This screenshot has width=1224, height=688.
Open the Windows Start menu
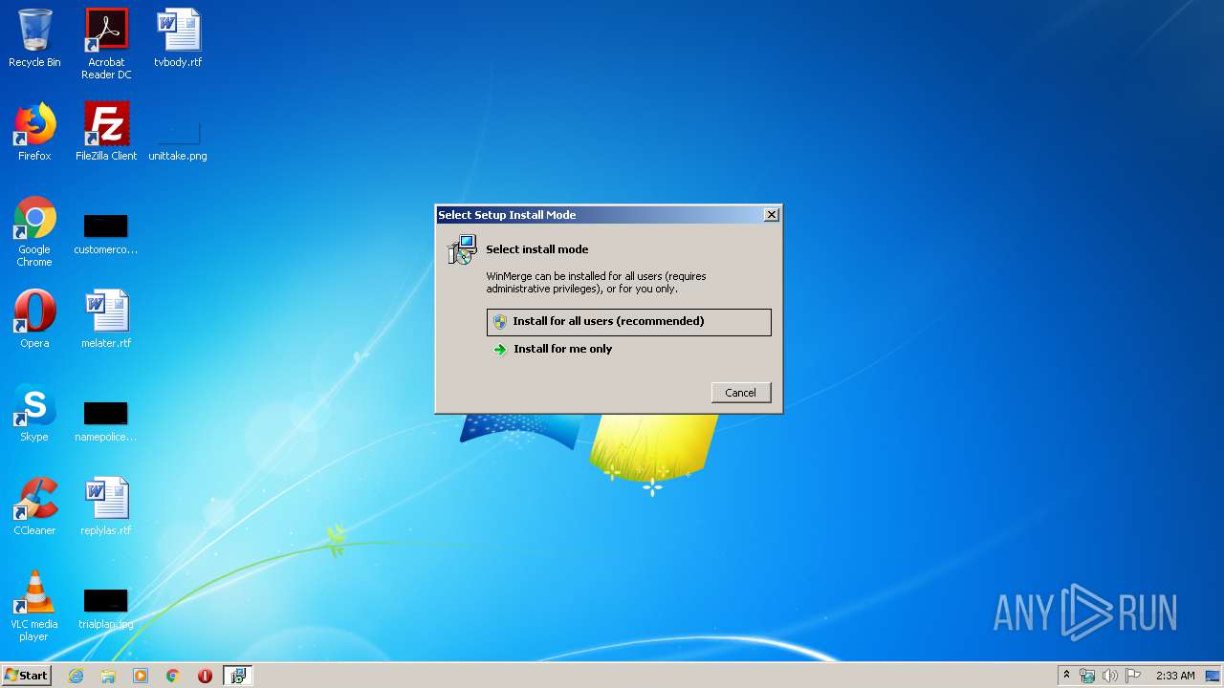[26, 676]
